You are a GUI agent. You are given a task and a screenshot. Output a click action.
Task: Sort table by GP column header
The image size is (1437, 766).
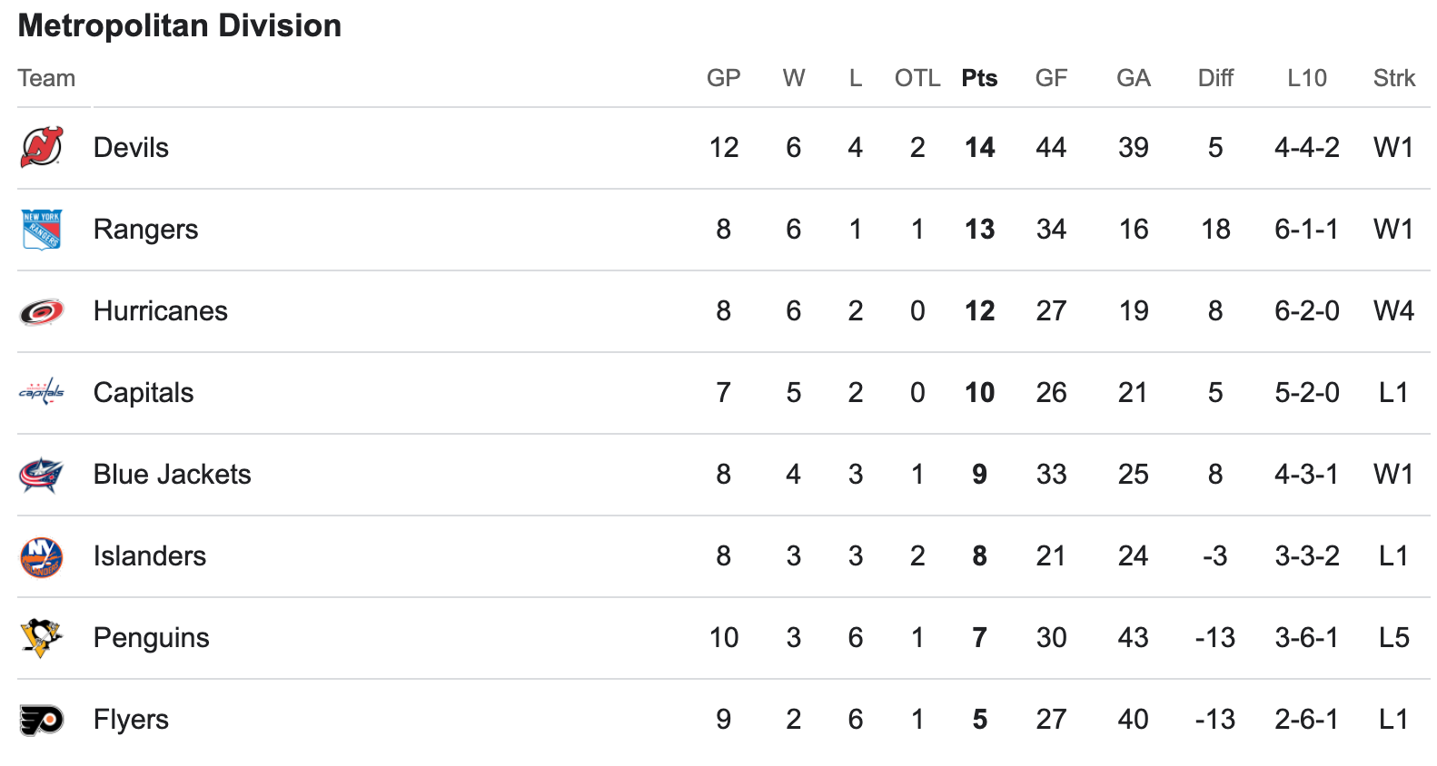coord(724,78)
